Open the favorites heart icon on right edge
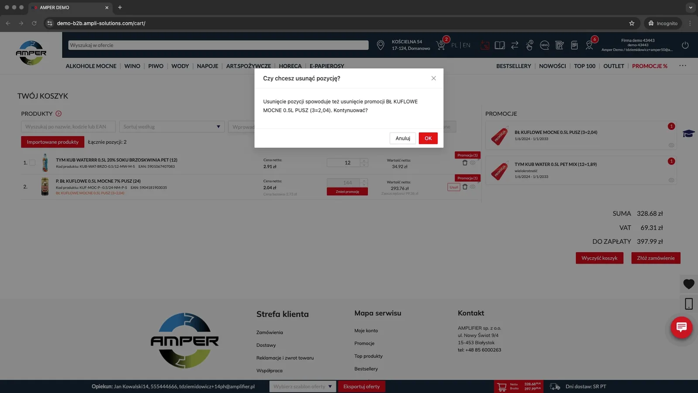Image resolution: width=698 pixels, height=393 pixels. tap(689, 284)
